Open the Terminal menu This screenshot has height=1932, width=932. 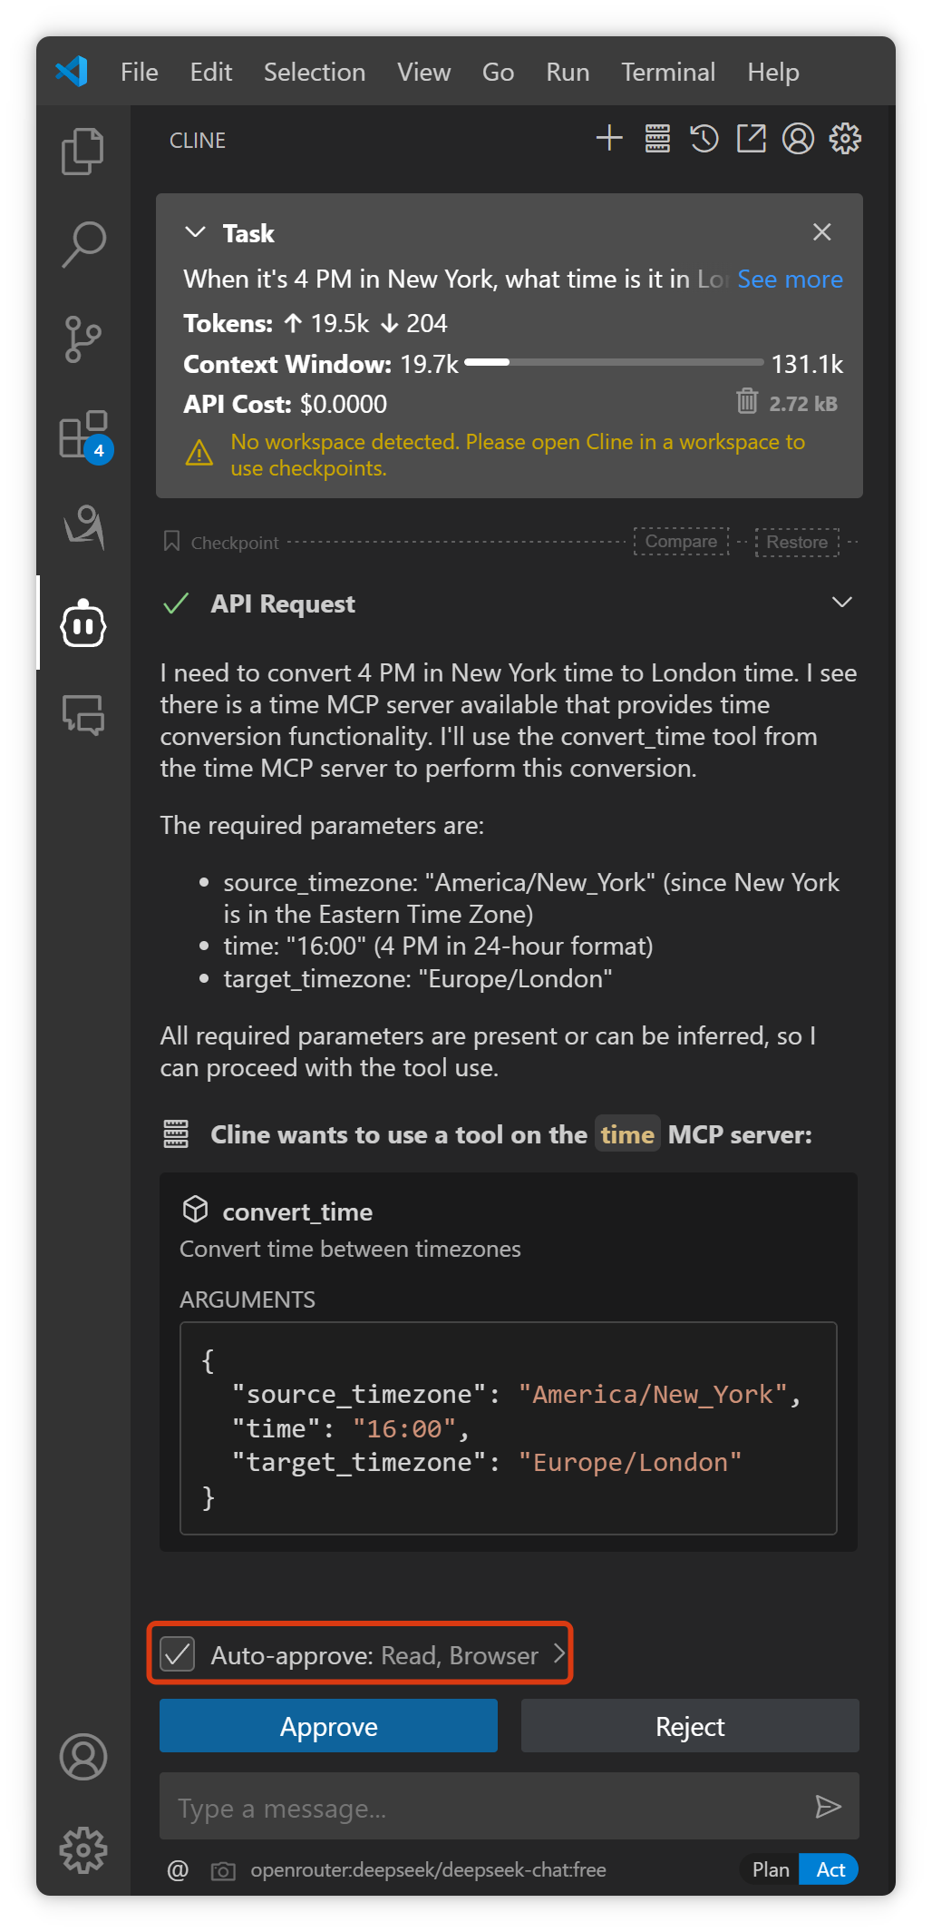point(667,72)
